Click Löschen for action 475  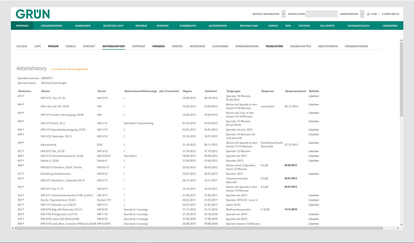pos(314,96)
